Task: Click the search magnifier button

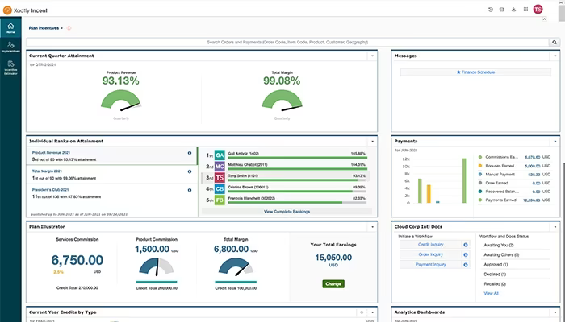Action: coord(555,43)
